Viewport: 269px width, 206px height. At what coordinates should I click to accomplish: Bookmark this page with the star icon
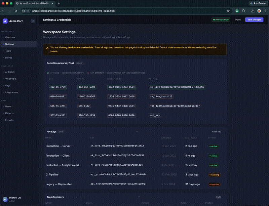(228, 11)
